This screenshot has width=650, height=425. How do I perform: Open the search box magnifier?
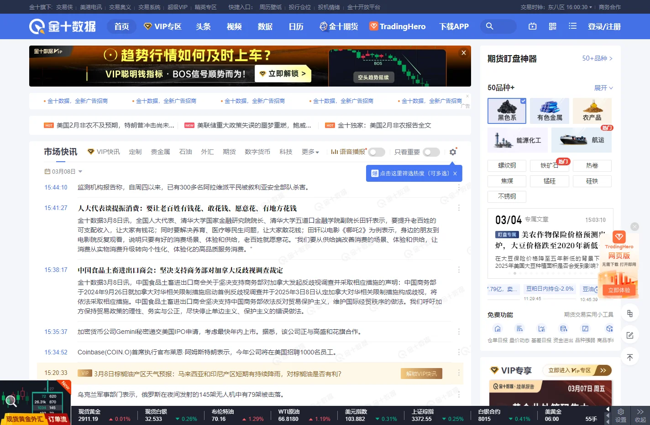(x=489, y=26)
